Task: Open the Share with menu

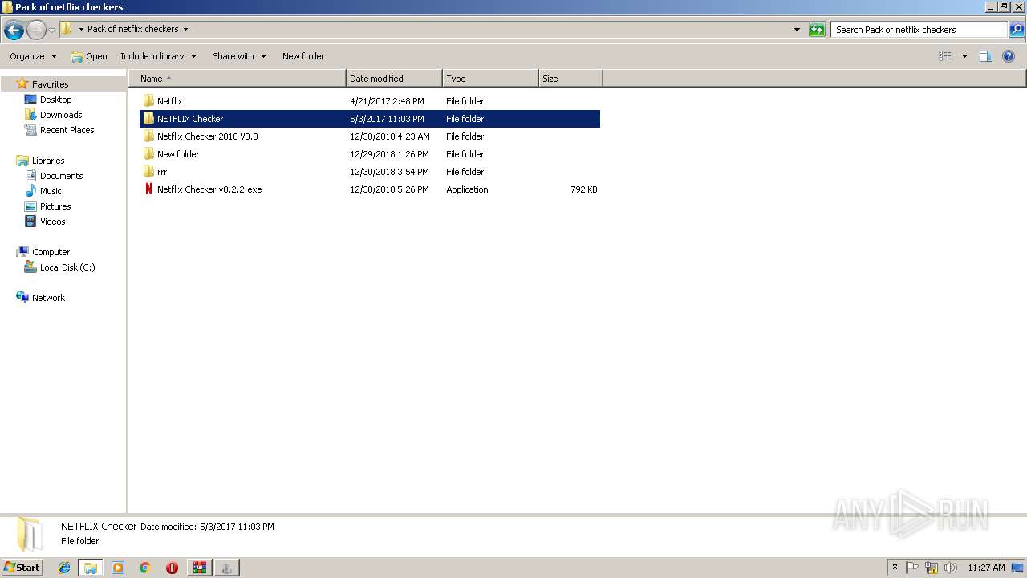Action: tap(239, 56)
